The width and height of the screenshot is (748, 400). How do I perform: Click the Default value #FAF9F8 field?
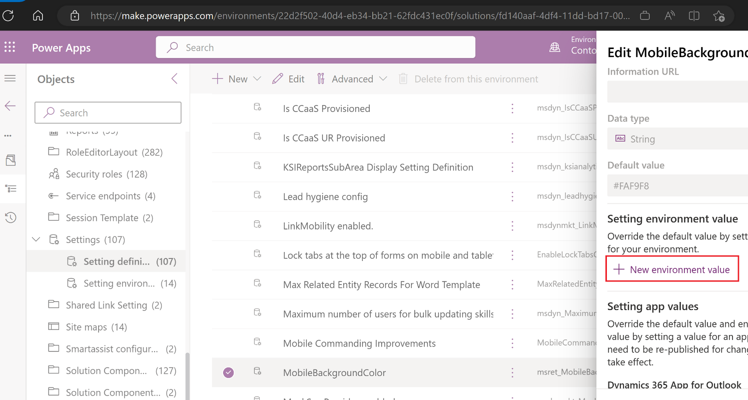click(x=677, y=186)
